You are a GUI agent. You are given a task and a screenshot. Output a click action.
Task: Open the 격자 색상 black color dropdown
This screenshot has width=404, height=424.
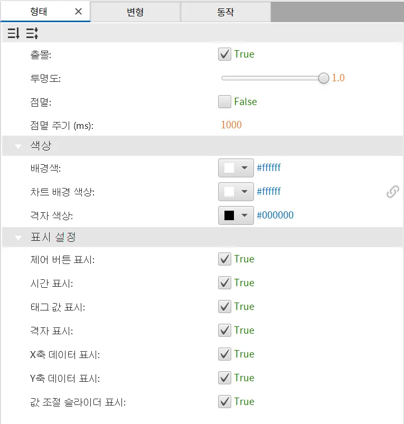[236, 215]
